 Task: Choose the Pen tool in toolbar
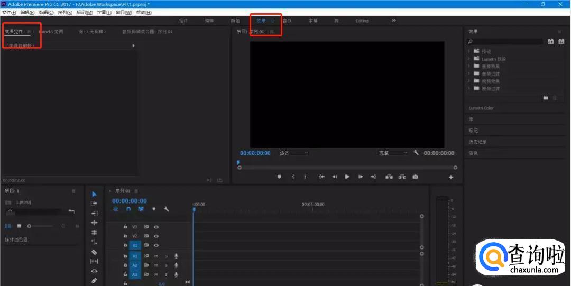point(94,280)
